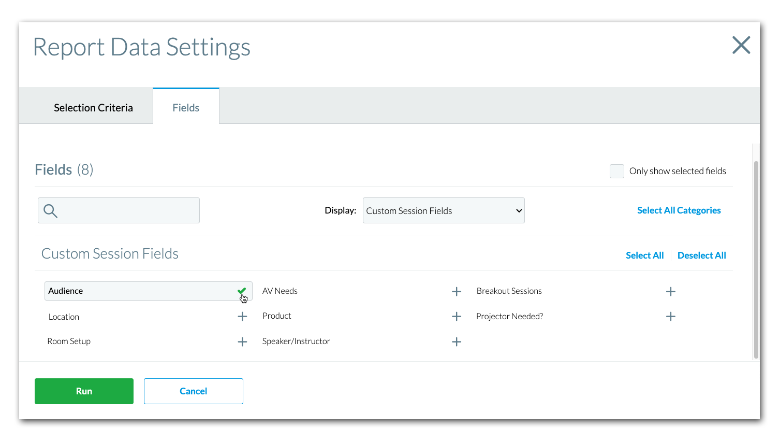Enable the Only show selected fields checkbox

click(x=616, y=171)
